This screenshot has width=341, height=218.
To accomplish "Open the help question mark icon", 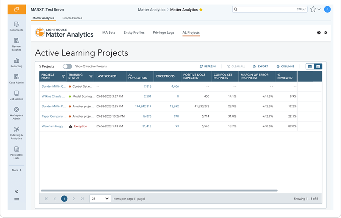I will 319,32.
